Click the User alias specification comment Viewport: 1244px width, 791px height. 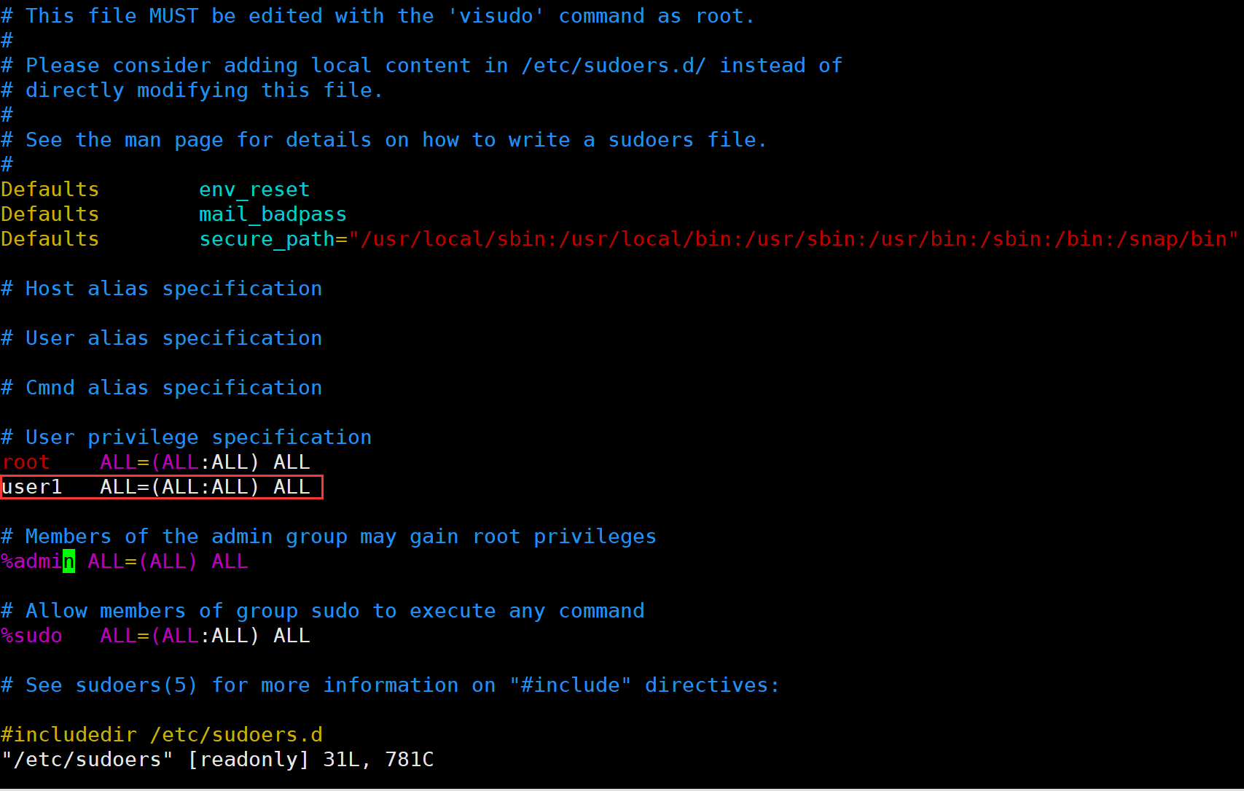[162, 338]
